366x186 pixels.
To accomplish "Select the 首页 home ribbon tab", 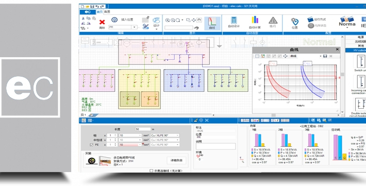I will pos(99,12).
